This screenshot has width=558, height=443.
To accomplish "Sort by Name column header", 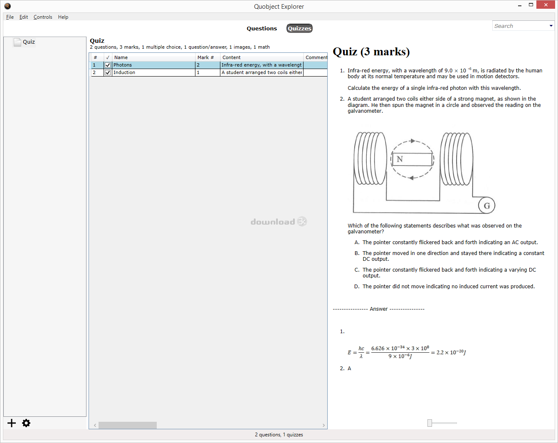I will (153, 57).
